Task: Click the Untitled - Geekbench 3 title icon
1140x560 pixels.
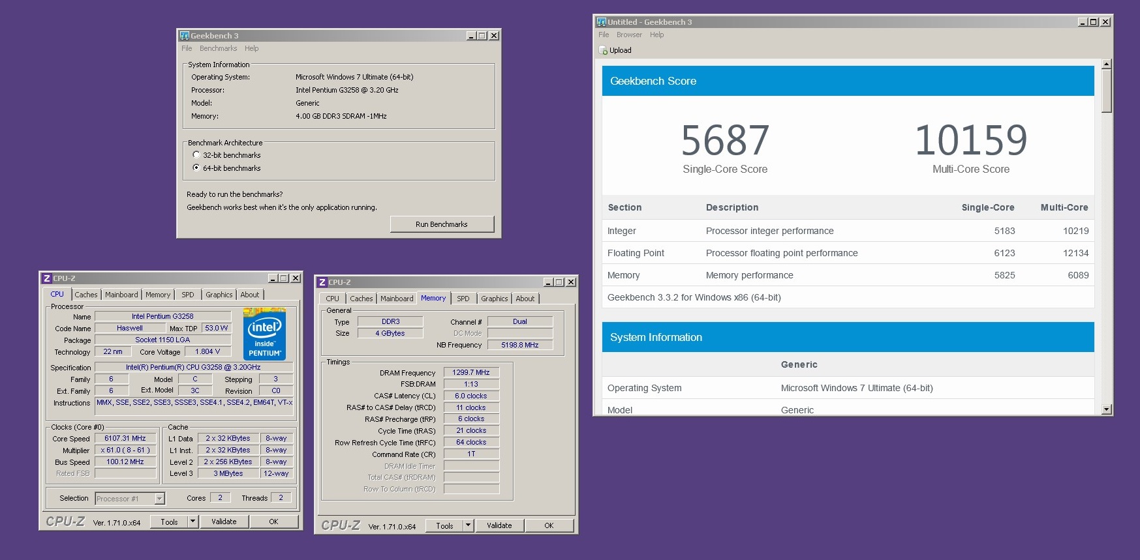Action: tap(602, 22)
